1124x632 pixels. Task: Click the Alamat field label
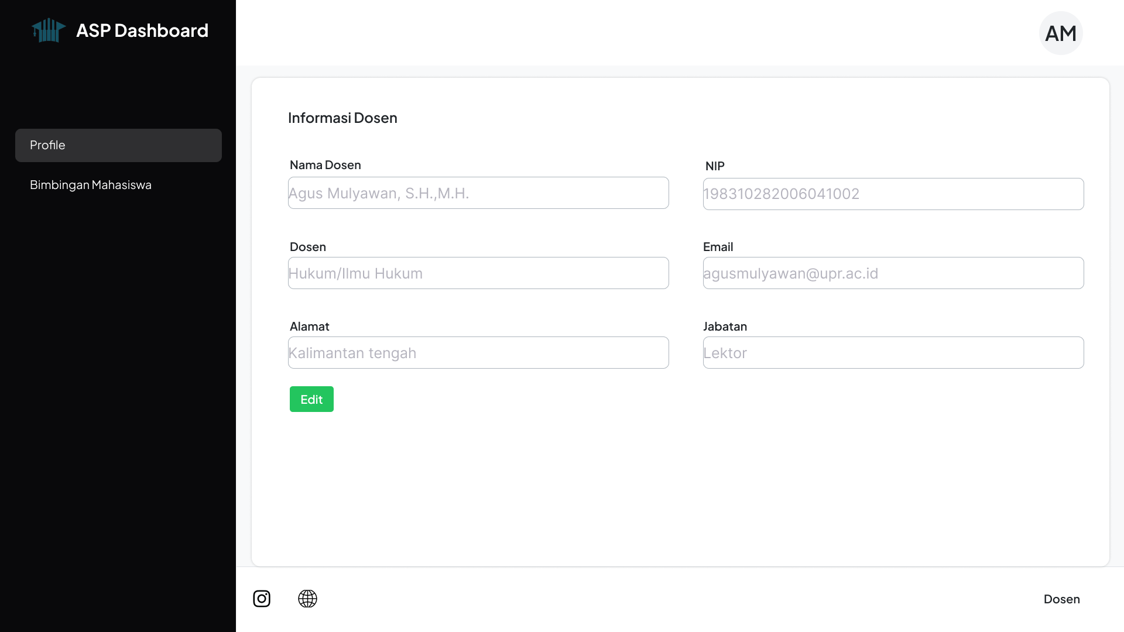[x=309, y=327]
